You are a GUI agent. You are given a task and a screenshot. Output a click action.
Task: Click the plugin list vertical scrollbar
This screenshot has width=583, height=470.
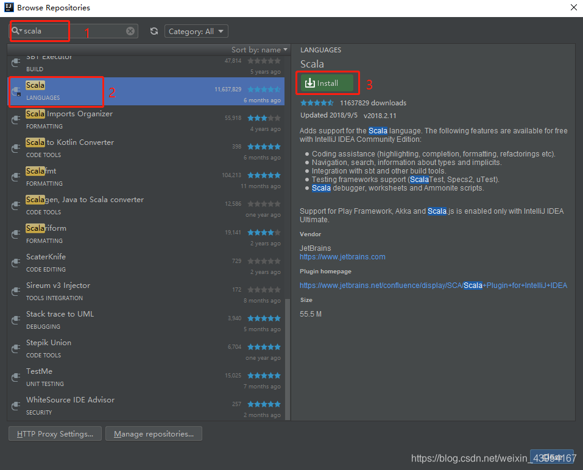pos(288,359)
